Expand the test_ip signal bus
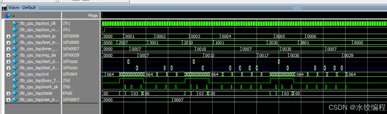The image size is (387, 114). pyautogui.click(x=8, y=37)
